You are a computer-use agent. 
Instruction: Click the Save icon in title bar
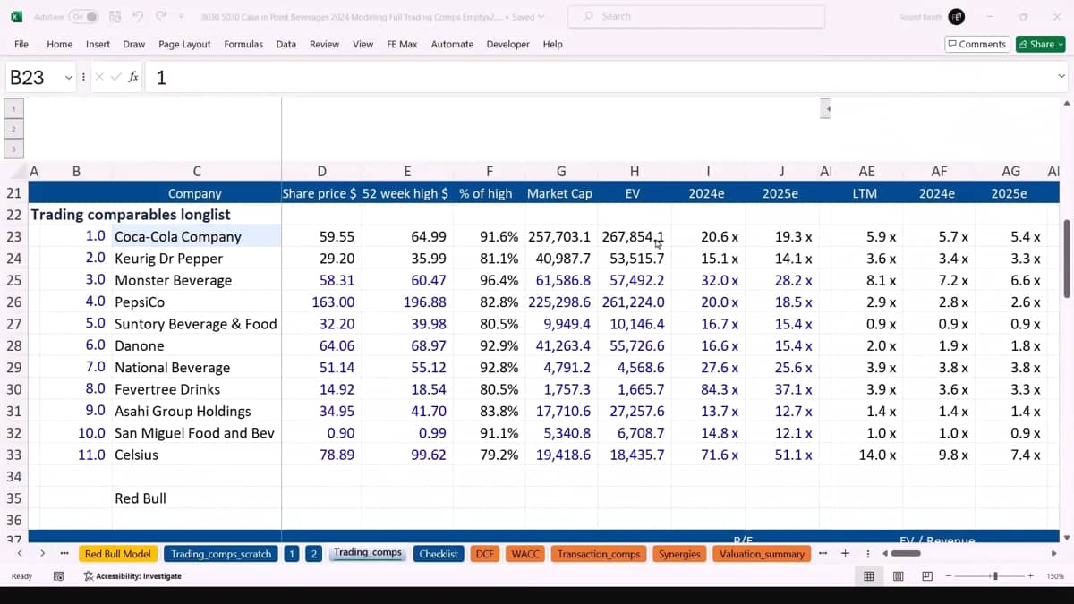[115, 17]
